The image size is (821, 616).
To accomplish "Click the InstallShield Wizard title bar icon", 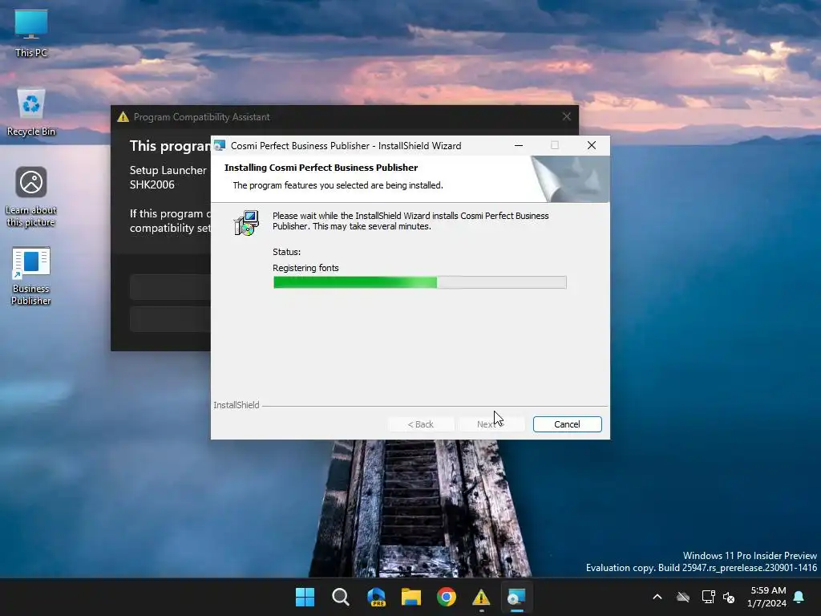I will tap(220, 146).
